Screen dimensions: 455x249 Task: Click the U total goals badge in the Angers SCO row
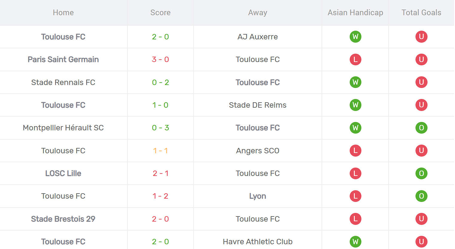pyautogui.click(x=421, y=151)
